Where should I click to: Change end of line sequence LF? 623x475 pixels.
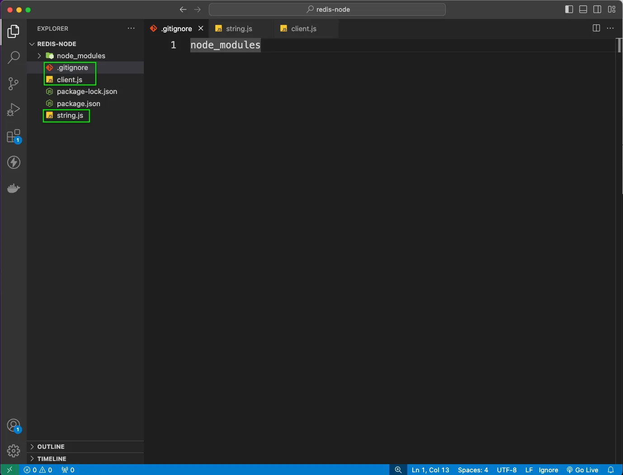pos(529,470)
